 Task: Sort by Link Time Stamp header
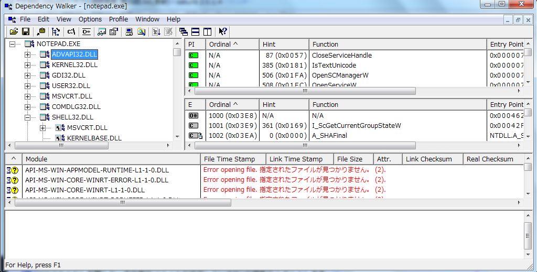point(299,159)
